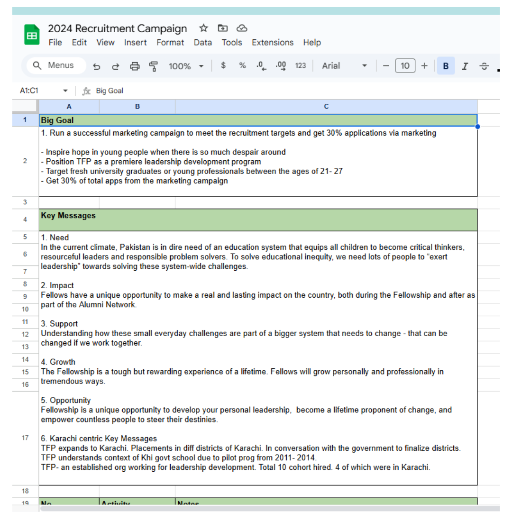Open the Edit menu
This screenshot has height=512, width=512.
(79, 43)
